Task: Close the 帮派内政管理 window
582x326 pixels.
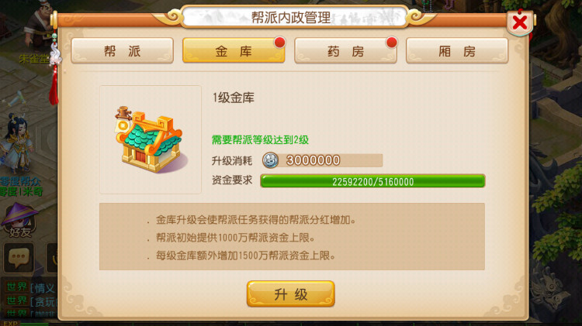Action: [x=520, y=22]
